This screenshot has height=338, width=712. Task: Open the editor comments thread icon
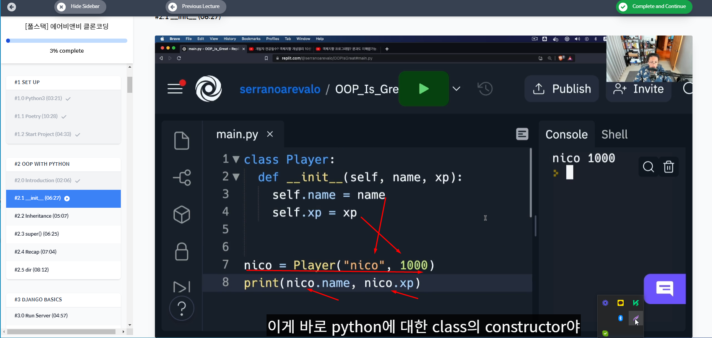522,134
